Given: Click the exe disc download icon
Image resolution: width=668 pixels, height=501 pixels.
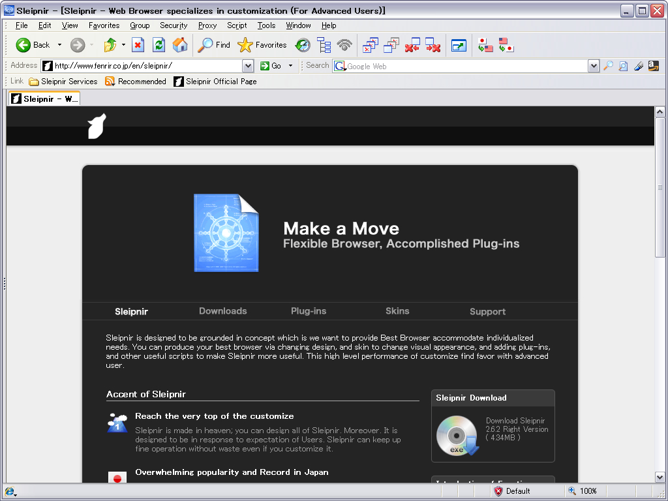Looking at the screenshot, I should (x=457, y=435).
